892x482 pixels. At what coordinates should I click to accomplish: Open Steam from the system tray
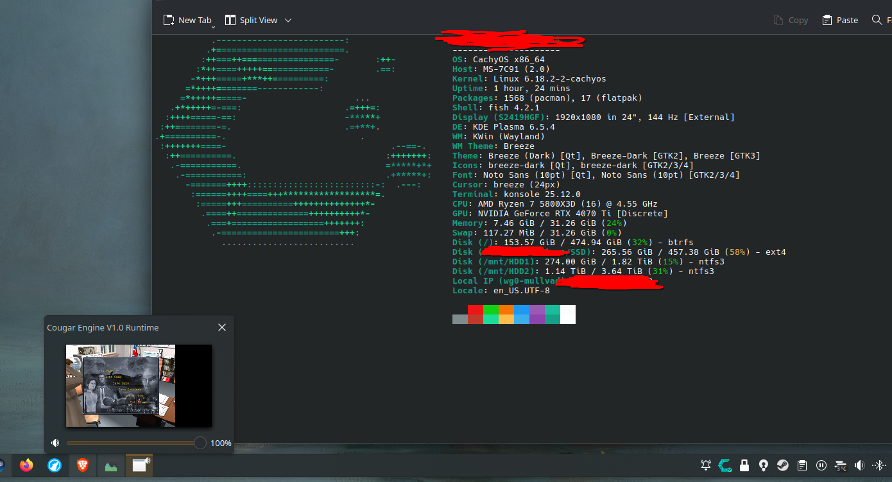[783, 465]
